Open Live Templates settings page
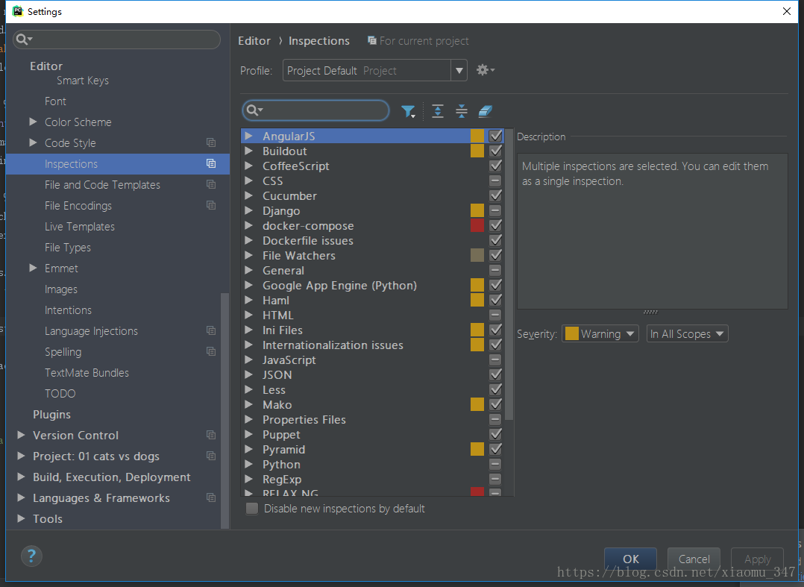 [x=80, y=226]
